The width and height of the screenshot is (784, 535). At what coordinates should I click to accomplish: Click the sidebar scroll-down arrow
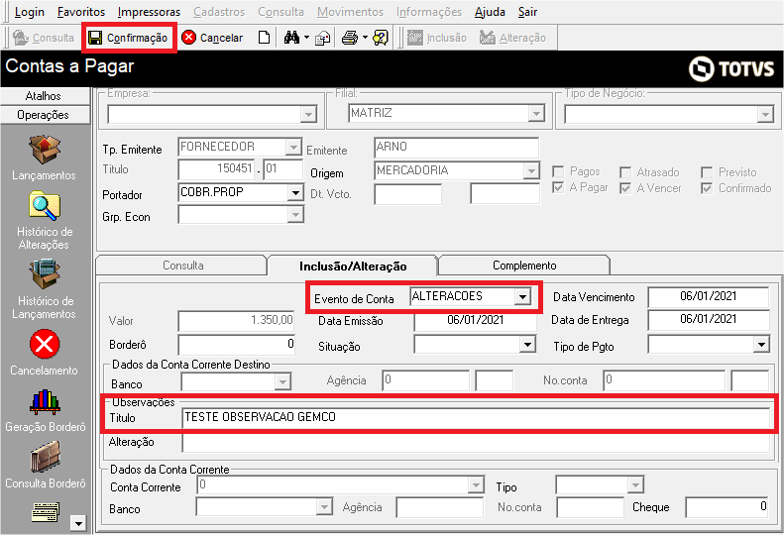point(78,523)
